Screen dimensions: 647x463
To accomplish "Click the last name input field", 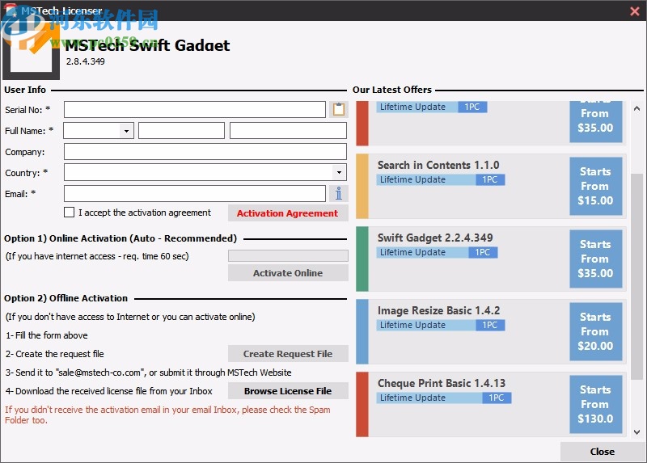I will (288, 131).
